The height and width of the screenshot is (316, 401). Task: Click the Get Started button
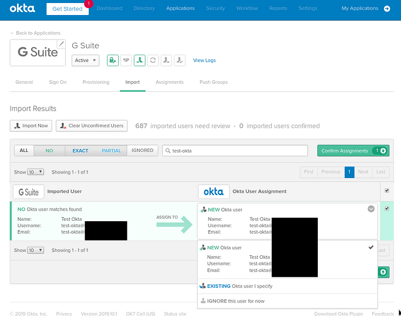point(68,9)
